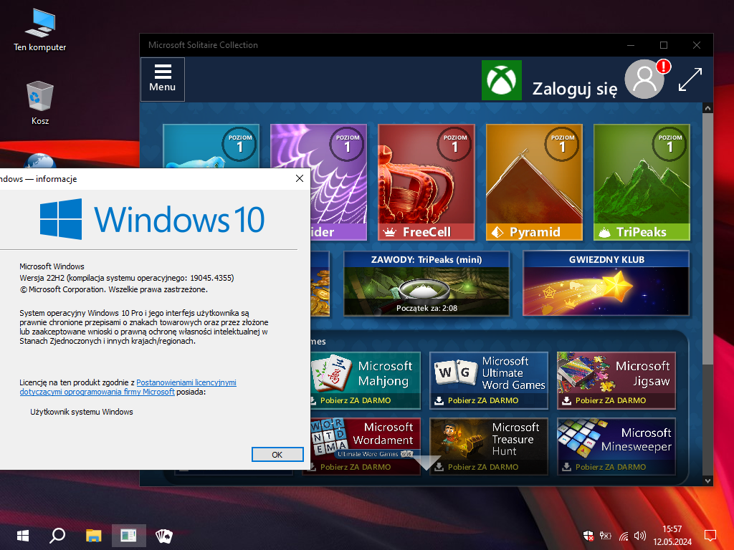This screenshot has width=734, height=550.
Task: Open File Explorer from the taskbar
Action: pyautogui.click(x=94, y=535)
